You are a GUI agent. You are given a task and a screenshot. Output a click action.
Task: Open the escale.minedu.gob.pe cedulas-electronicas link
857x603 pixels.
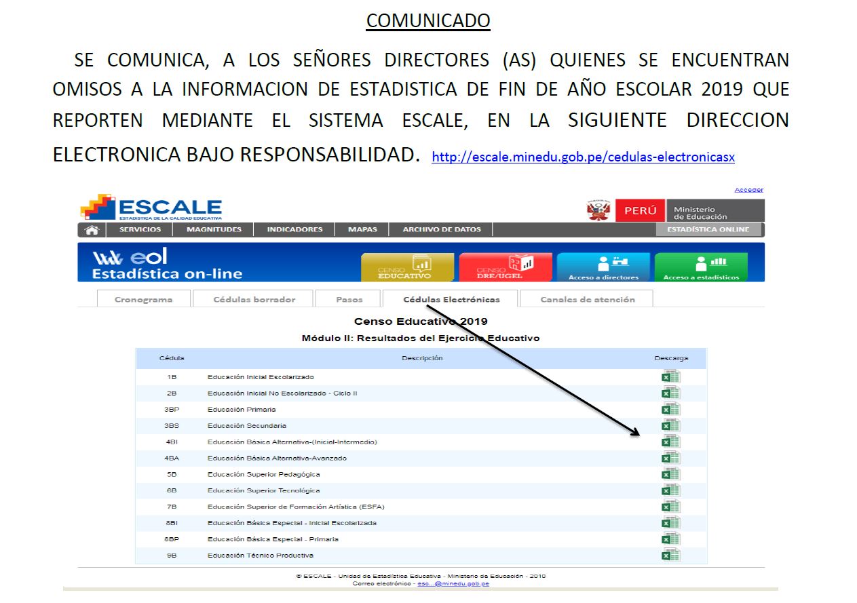click(x=583, y=157)
